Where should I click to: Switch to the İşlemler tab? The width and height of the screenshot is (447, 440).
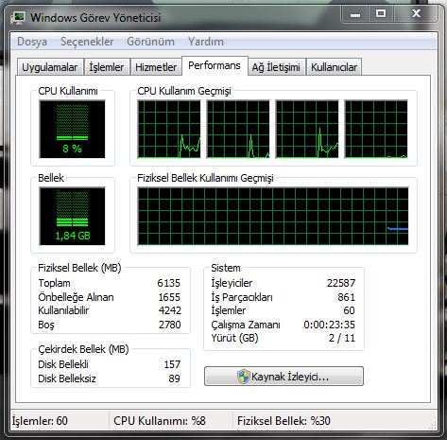(107, 67)
